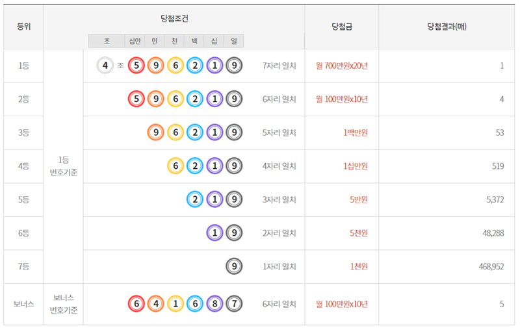Click the 보너스 번호기준 cell

(63, 304)
